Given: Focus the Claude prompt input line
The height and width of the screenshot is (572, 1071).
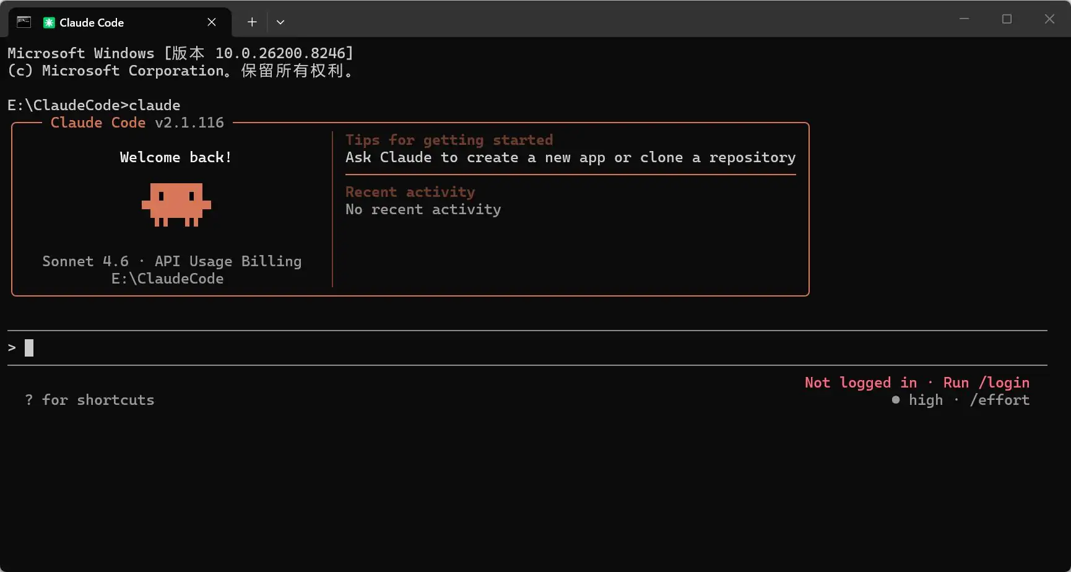Looking at the screenshot, I should (527, 348).
